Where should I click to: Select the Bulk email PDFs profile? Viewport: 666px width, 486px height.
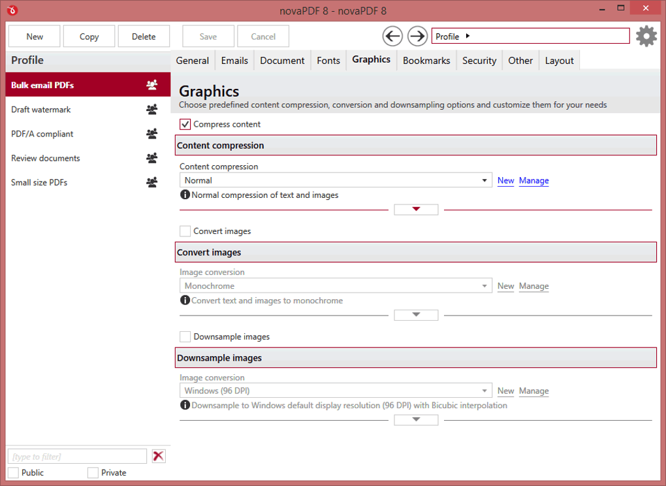[88, 85]
